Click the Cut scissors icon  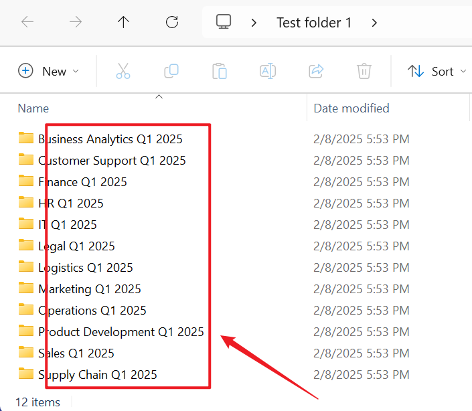pyautogui.click(x=123, y=71)
